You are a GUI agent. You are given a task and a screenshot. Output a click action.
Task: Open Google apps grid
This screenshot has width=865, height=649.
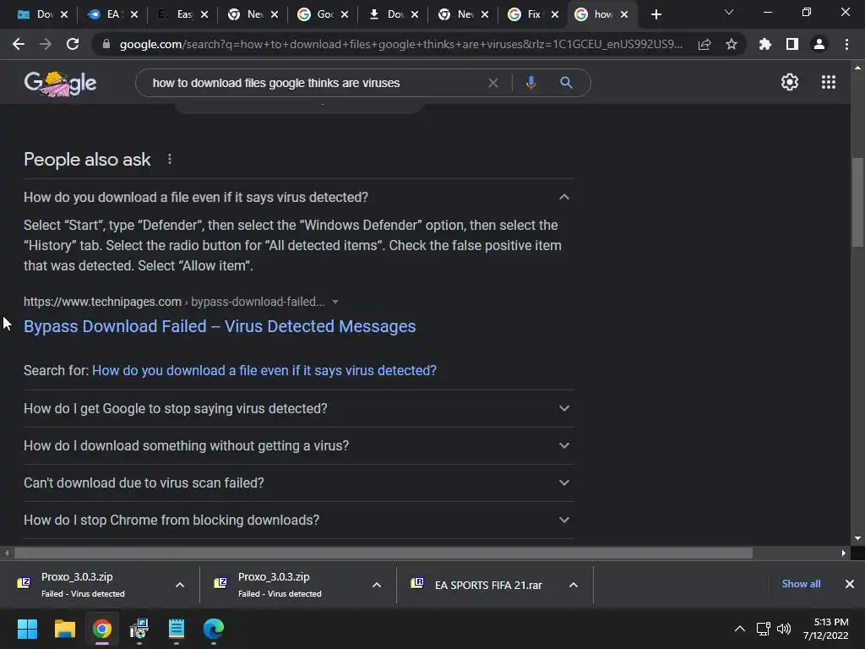point(829,82)
